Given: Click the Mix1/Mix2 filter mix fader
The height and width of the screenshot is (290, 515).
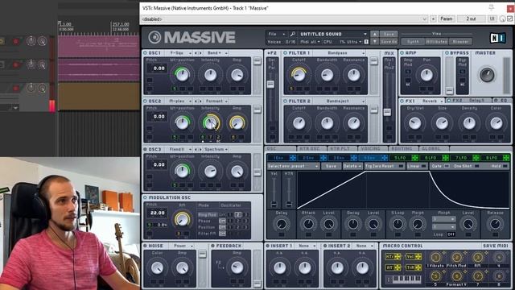Looking at the screenshot, I should pos(387,112).
